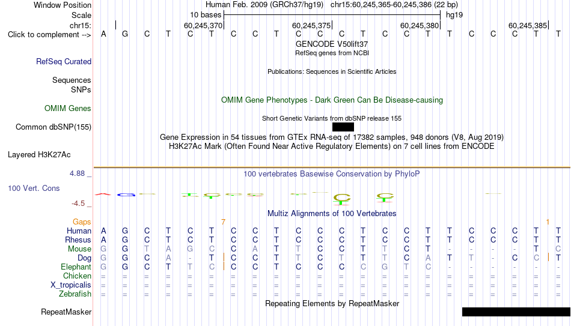Viewport: 571px width, 326px height.
Task: Click the Mouse alignment row label
Action: tap(79, 249)
